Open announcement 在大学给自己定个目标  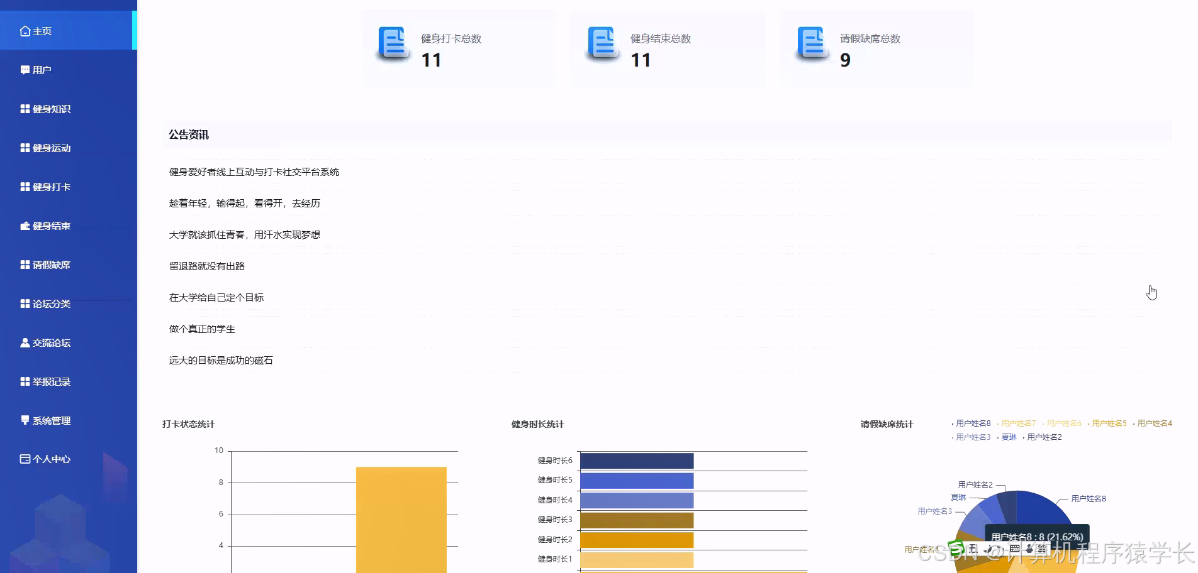[x=216, y=297]
